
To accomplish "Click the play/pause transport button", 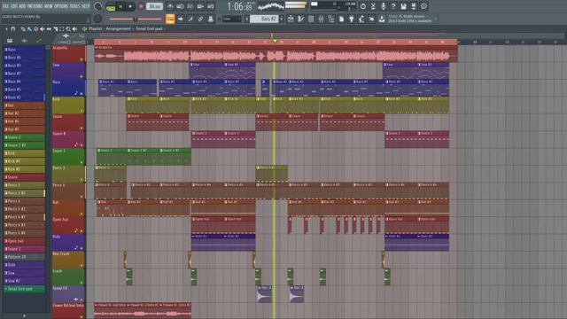I will coord(120,6).
